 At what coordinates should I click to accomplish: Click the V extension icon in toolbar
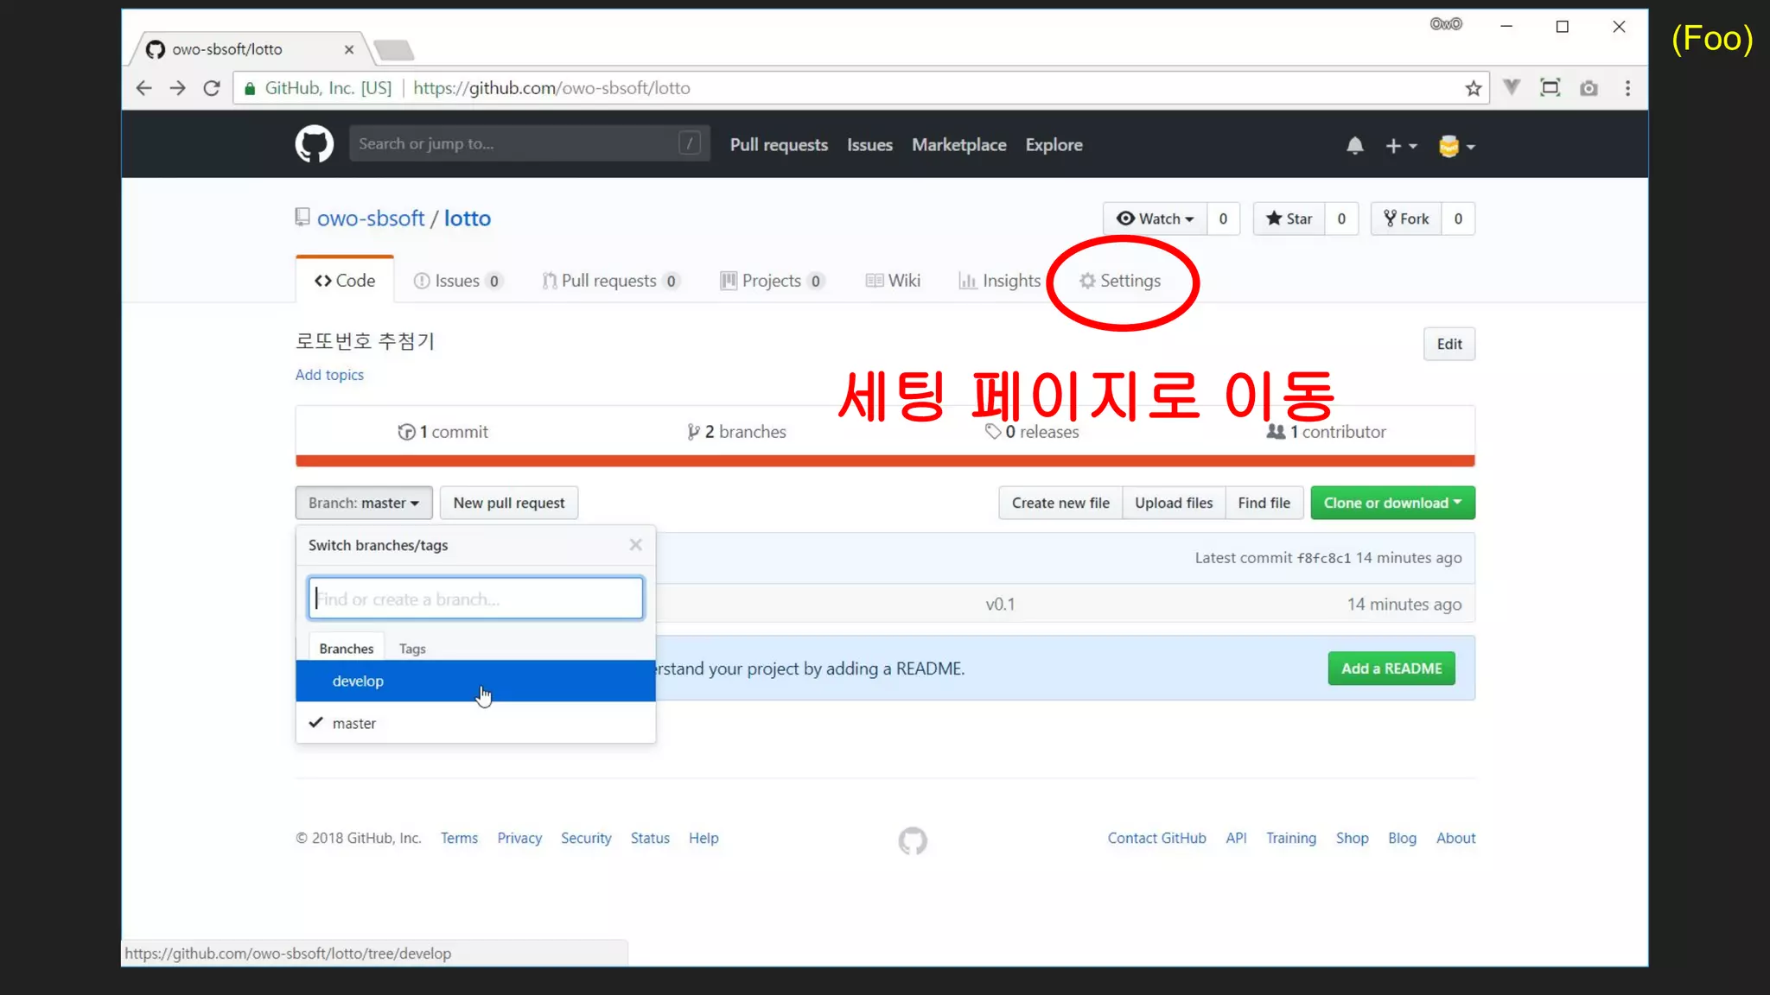[1512, 87]
